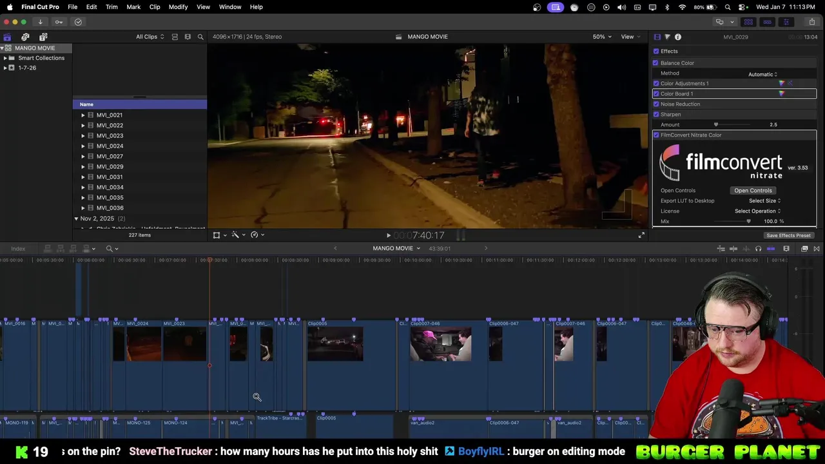
Task: Open the Mark menu
Action: point(133,7)
